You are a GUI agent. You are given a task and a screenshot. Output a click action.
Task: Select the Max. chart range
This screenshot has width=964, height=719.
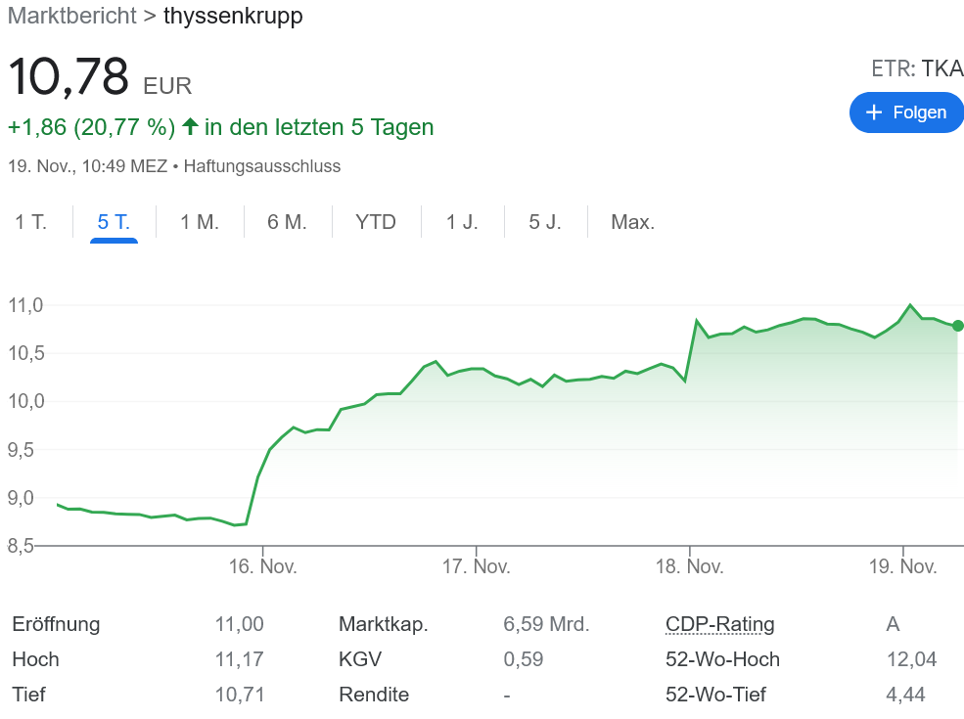point(632,222)
